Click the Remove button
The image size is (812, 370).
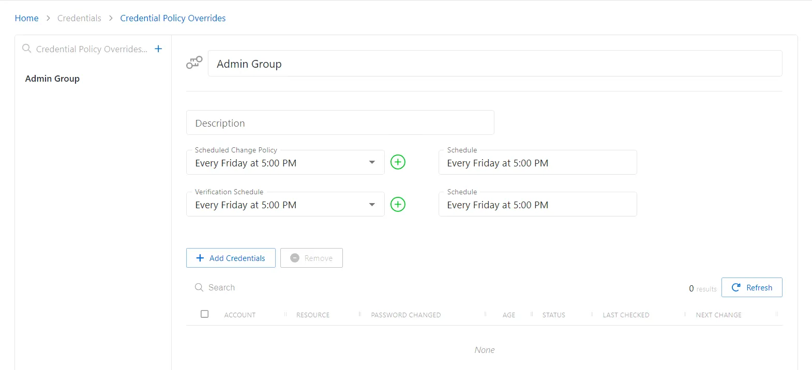(x=311, y=258)
